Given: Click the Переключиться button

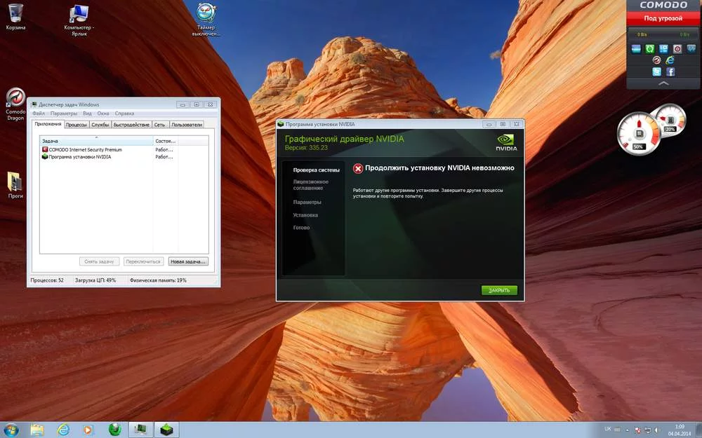Looking at the screenshot, I should pyautogui.click(x=143, y=261).
